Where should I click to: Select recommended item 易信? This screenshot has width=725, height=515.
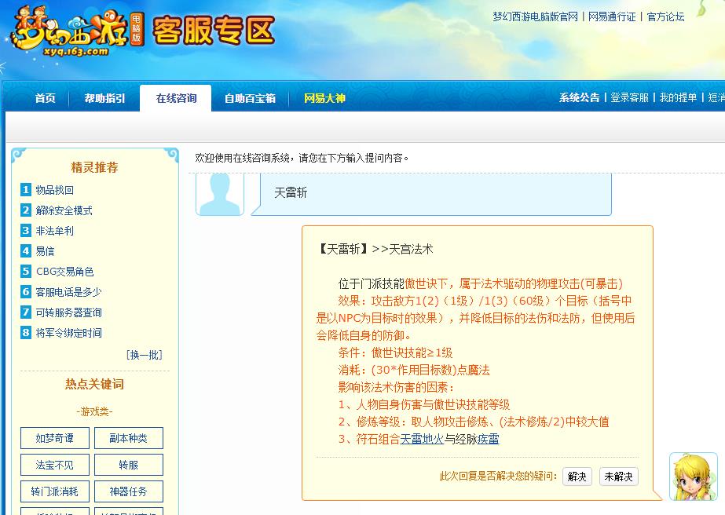click(45, 251)
